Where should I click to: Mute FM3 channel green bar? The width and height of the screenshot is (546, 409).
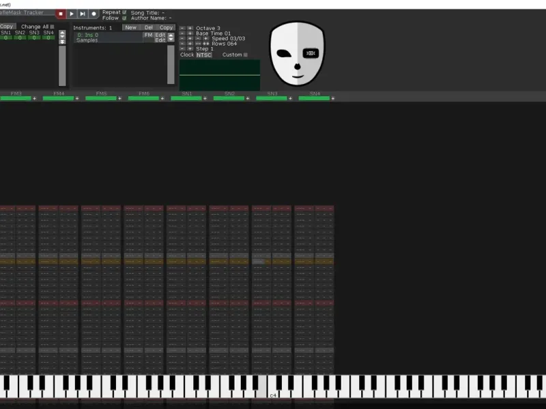coord(16,98)
